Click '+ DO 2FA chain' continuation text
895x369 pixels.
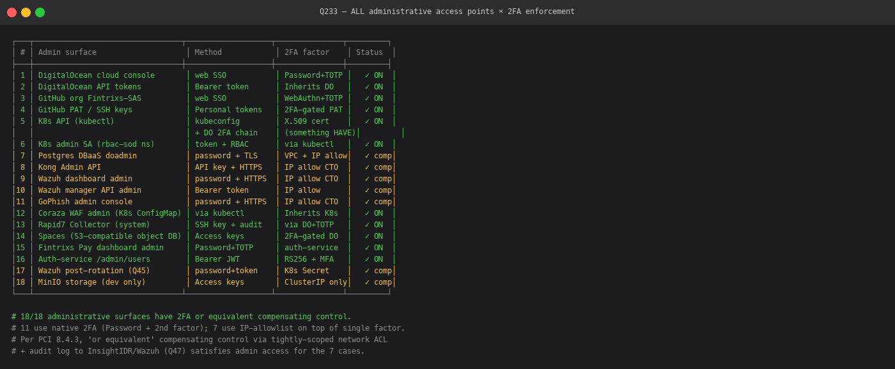pyautogui.click(x=226, y=133)
